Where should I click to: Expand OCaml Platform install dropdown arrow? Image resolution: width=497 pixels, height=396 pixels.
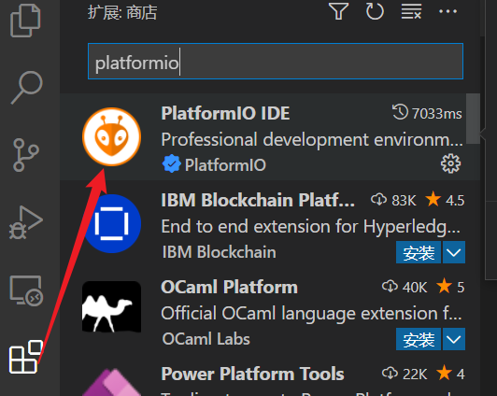tap(454, 339)
